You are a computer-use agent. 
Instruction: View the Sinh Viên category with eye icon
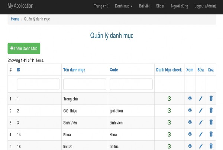pos(190,122)
